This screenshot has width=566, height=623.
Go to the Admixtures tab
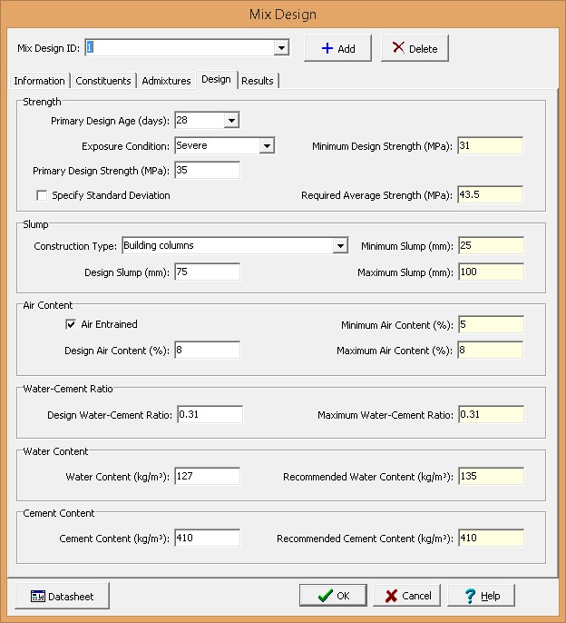tap(166, 81)
